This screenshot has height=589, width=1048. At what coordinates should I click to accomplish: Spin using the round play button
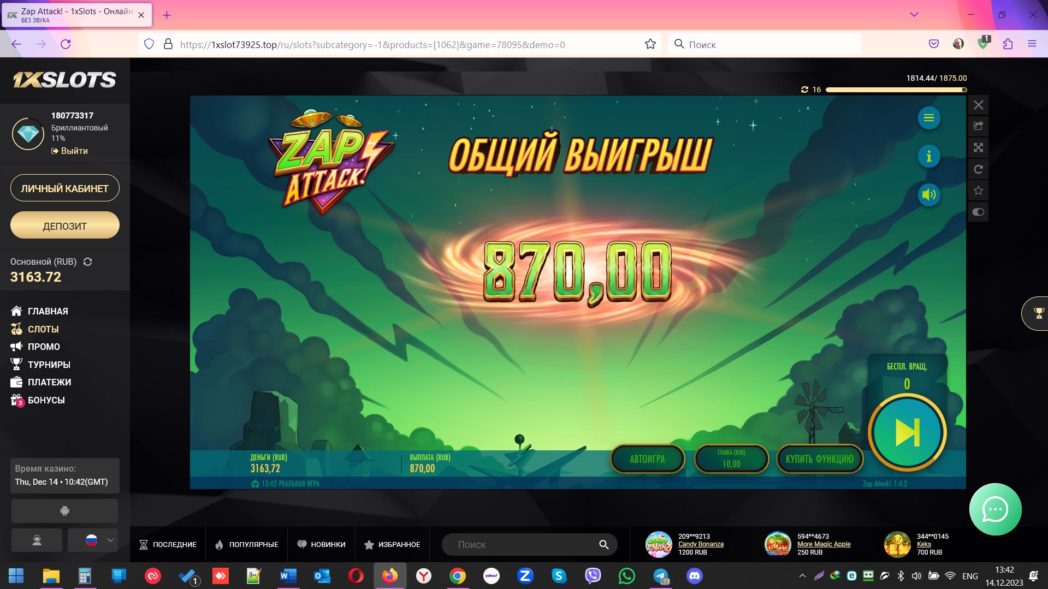pyautogui.click(x=907, y=433)
